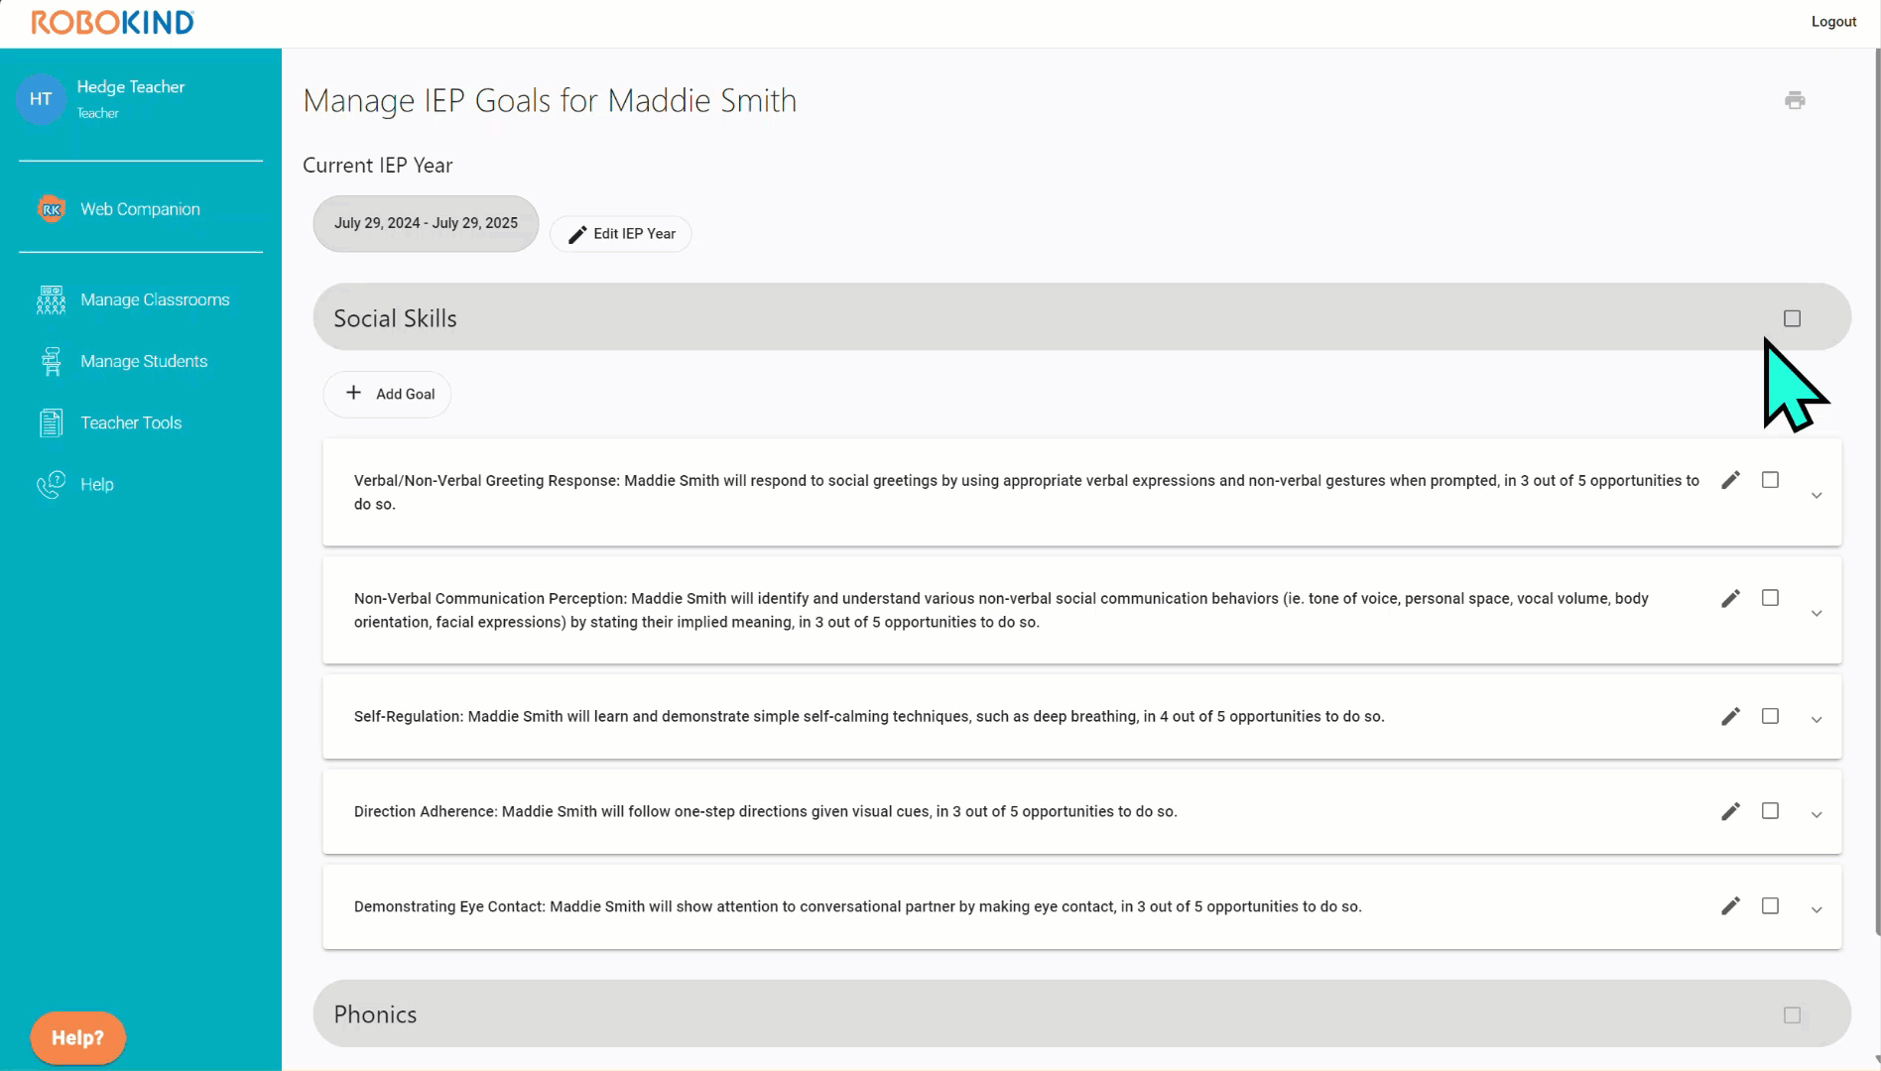
Task: Go to Teacher Tools
Action: 131,422
